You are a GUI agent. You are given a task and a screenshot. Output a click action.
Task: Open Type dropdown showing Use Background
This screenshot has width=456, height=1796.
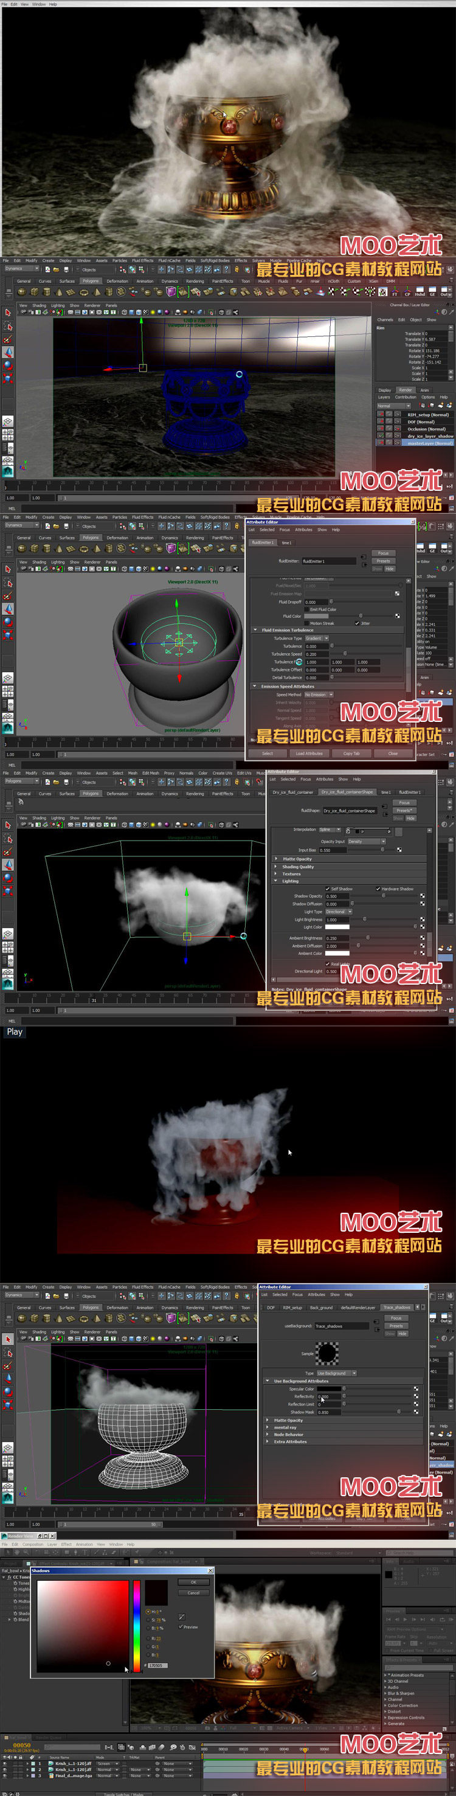[x=336, y=1373]
